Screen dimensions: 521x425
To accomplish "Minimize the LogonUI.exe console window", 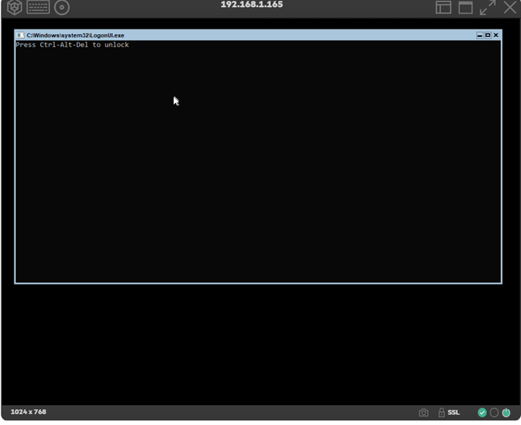I will click(479, 35).
